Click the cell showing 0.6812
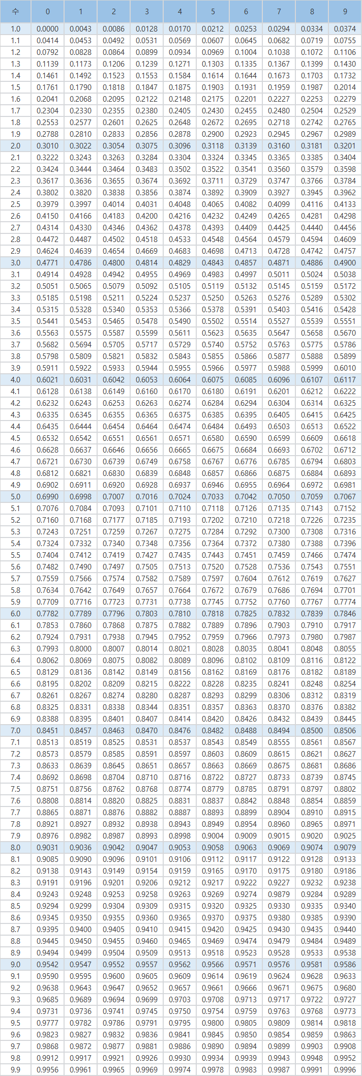 pyautogui.click(x=48, y=473)
